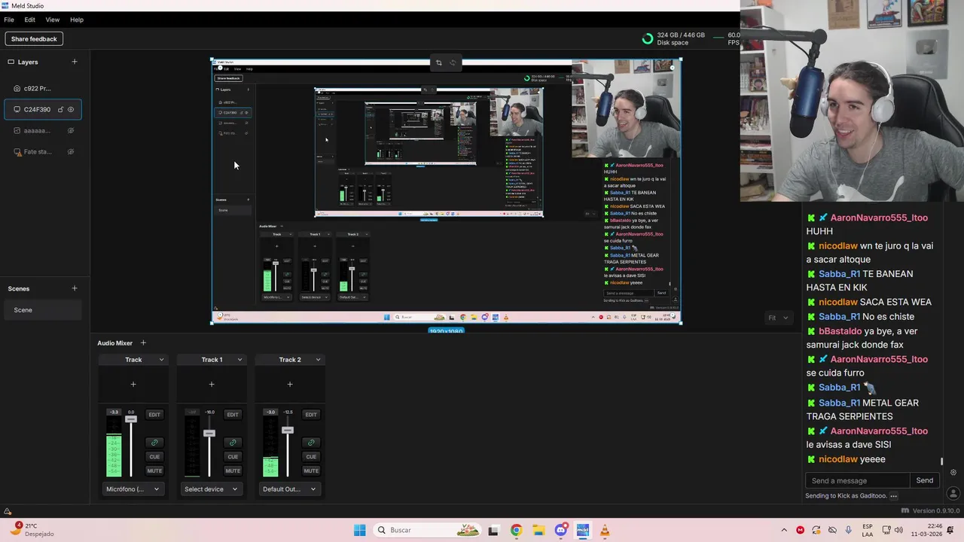Open the Select device dropdown
Screen dimensions: 964x542
(212, 489)
